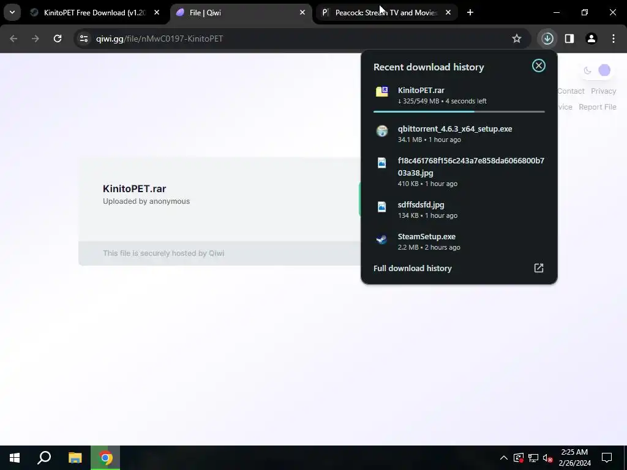The image size is (627, 470).
Task: Click the external-link icon for download history
Action: pos(539,268)
